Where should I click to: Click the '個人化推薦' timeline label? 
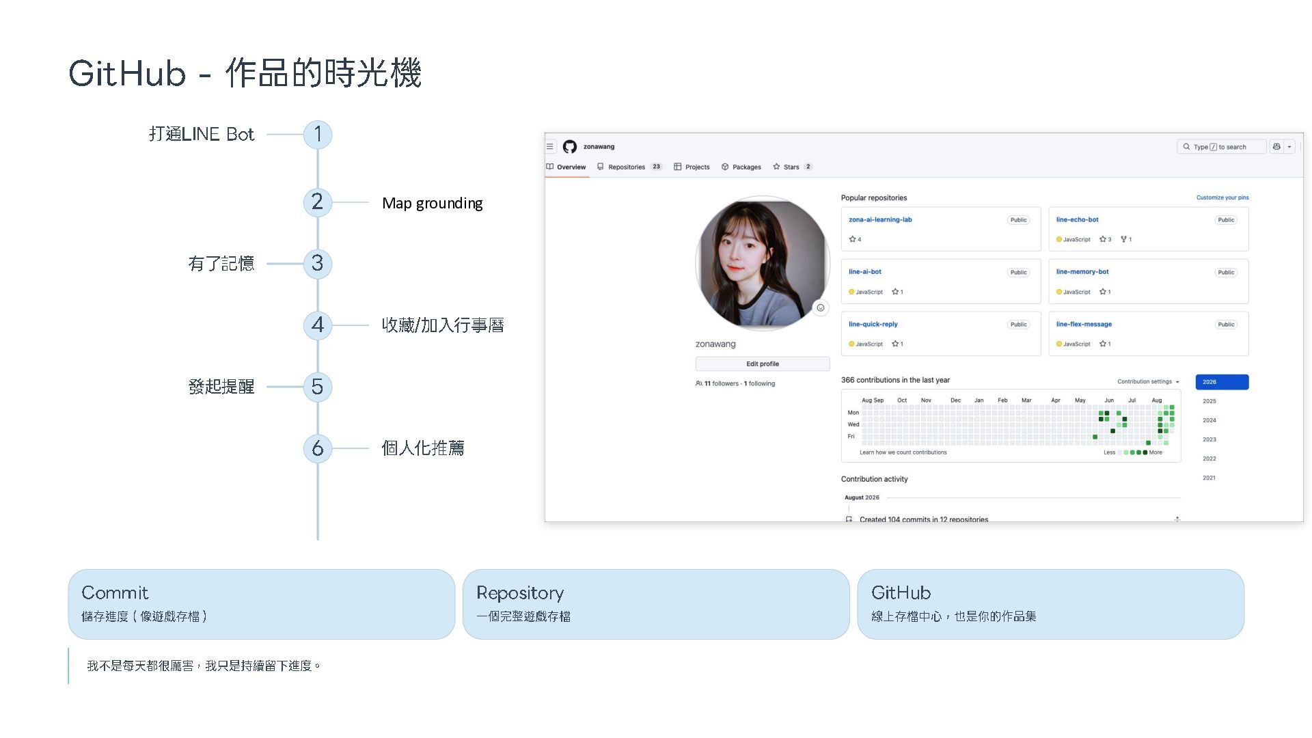423,448
